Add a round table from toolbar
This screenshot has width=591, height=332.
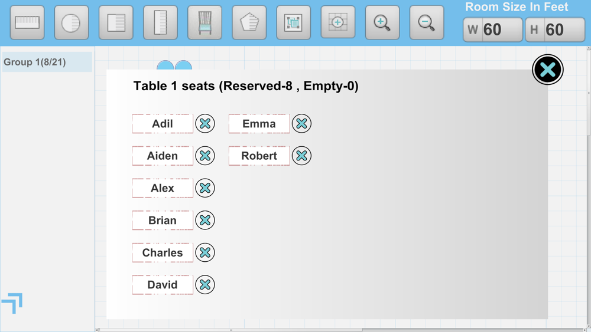[x=72, y=22]
